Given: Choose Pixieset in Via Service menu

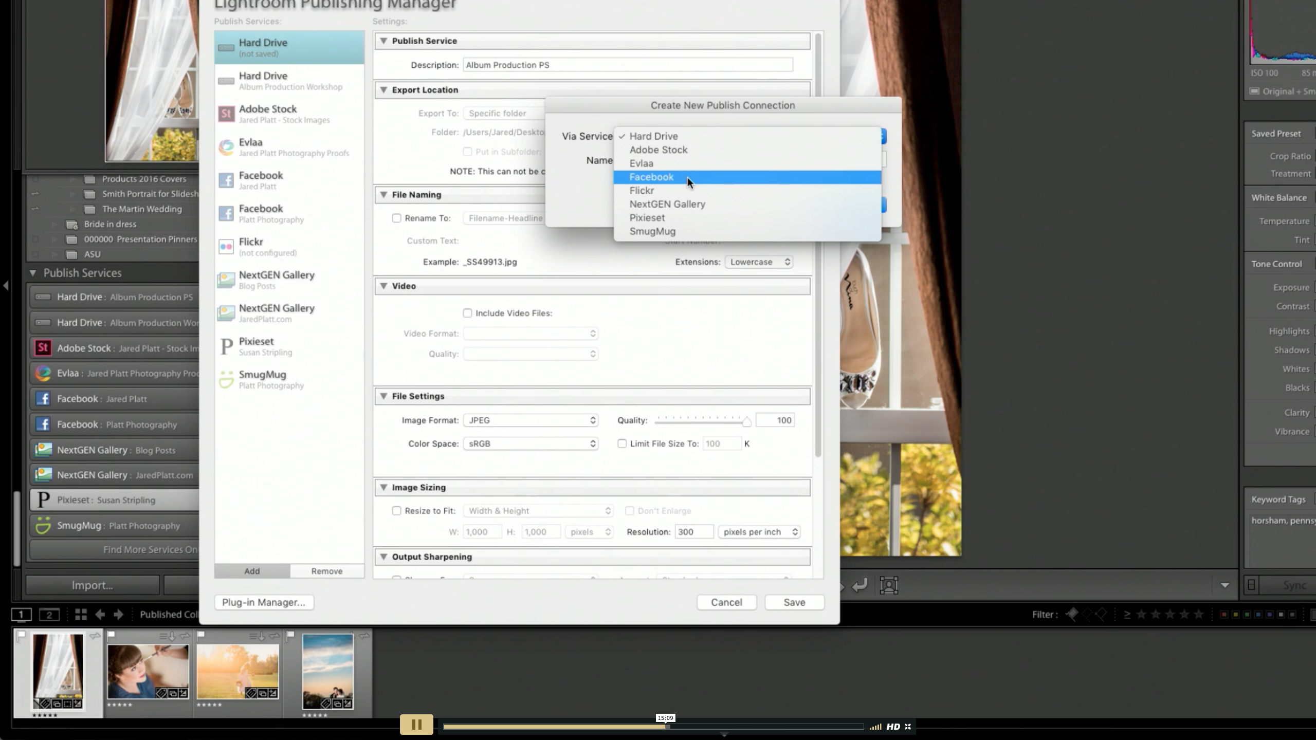Looking at the screenshot, I should 747,218.
